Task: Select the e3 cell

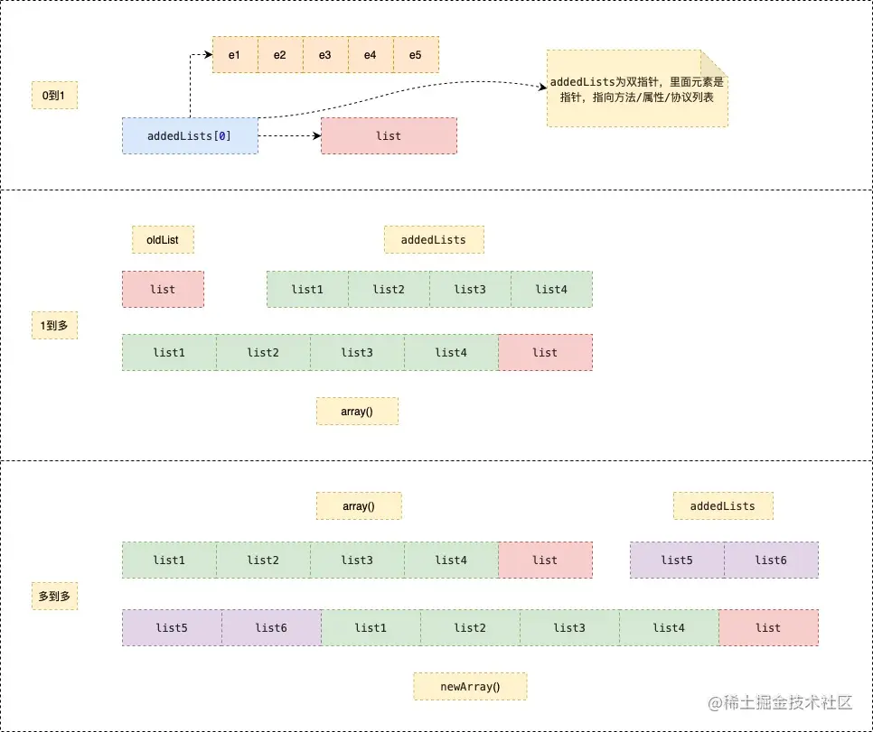Action: 325,54
